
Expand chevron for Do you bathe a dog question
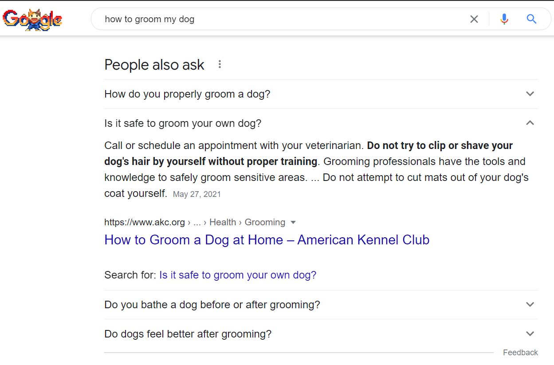530,305
